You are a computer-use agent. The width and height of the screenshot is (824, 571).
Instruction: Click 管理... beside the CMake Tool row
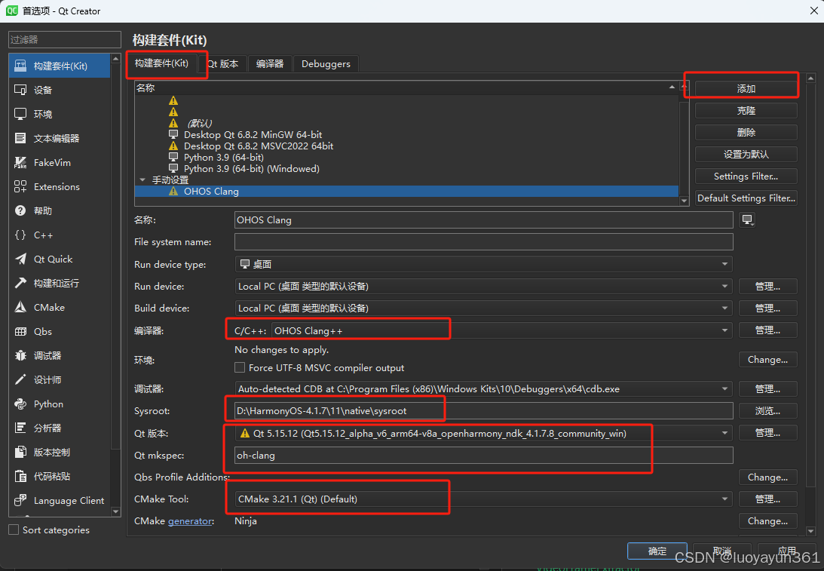[x=767, y=499]
